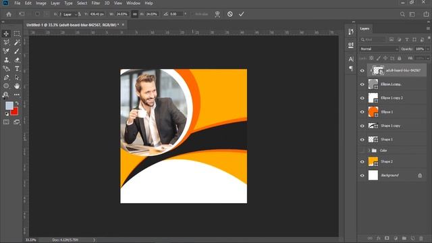The height and width of the screenshot is (243, 432).
Task: Open the Window menu
Action: coord(133,3)
